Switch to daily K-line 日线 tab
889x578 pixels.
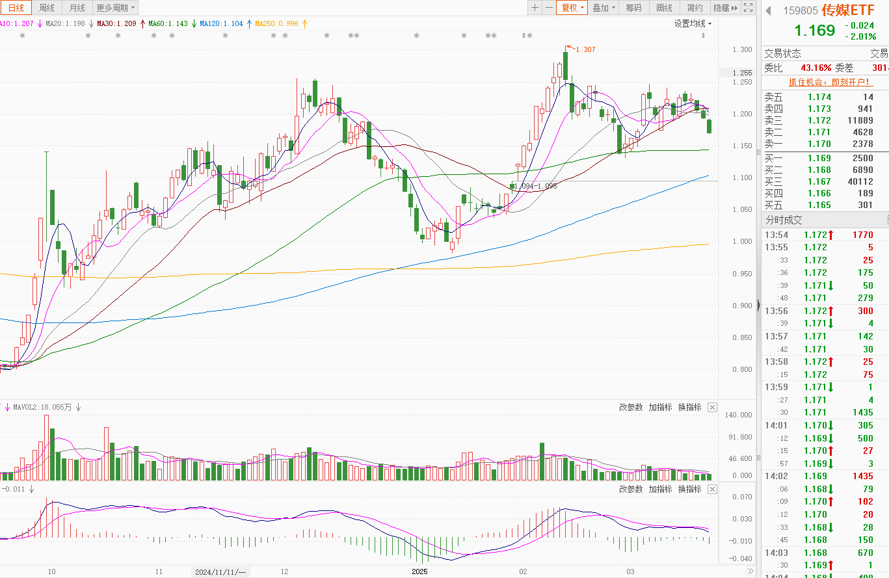[x=16, y=8]
